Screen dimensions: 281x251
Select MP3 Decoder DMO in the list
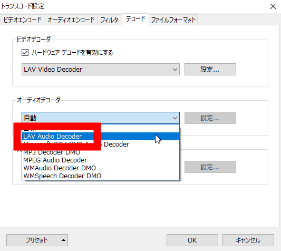101,152
